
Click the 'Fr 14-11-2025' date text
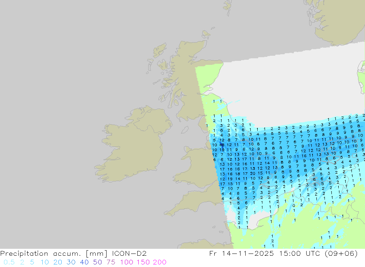241,253
